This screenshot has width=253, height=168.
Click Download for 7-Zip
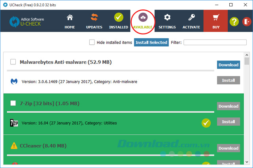point(228,106)
